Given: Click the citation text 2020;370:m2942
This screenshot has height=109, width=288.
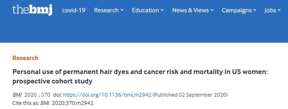Looking at the screenshot, I should click(x=73, y=103).
